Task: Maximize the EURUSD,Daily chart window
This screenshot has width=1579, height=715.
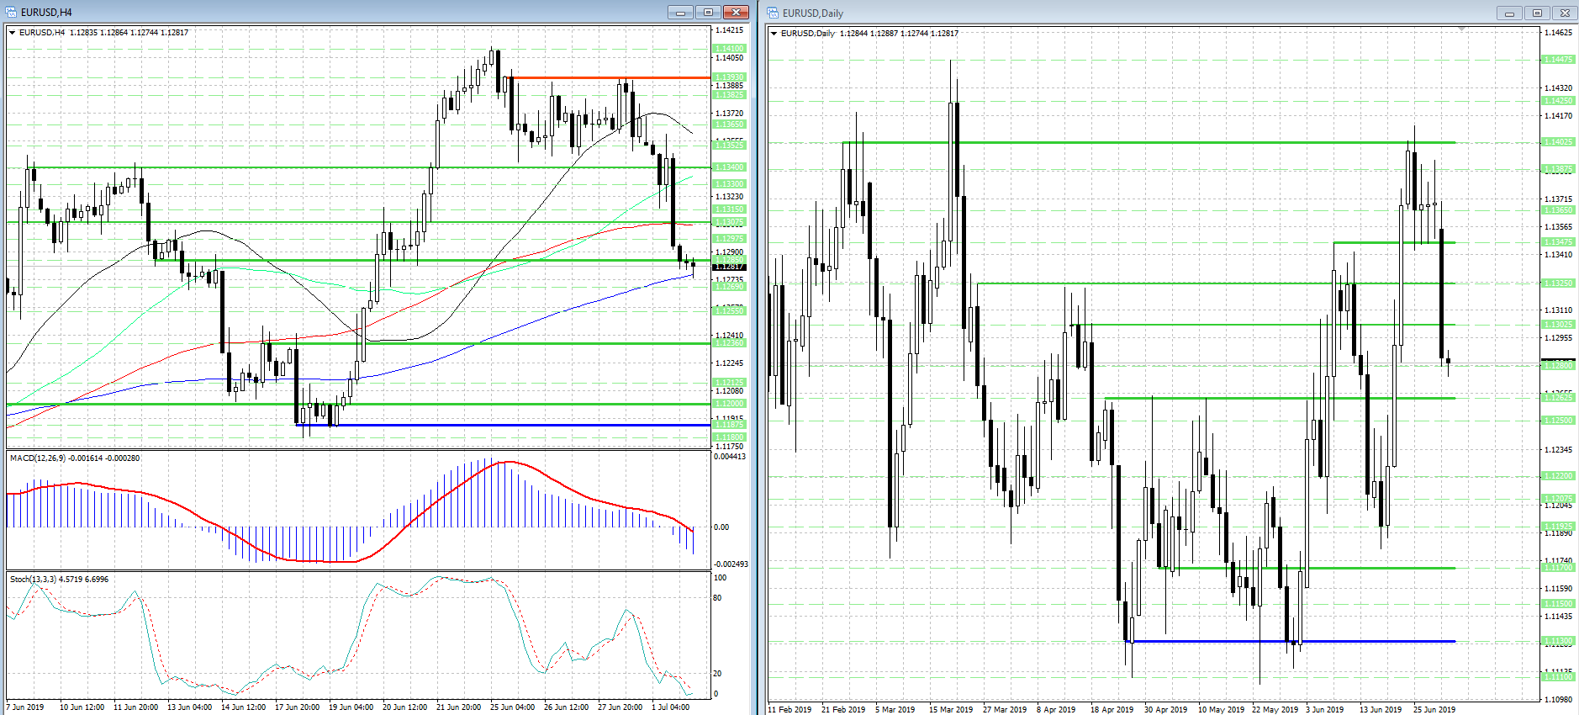Action: point(1537,13)
